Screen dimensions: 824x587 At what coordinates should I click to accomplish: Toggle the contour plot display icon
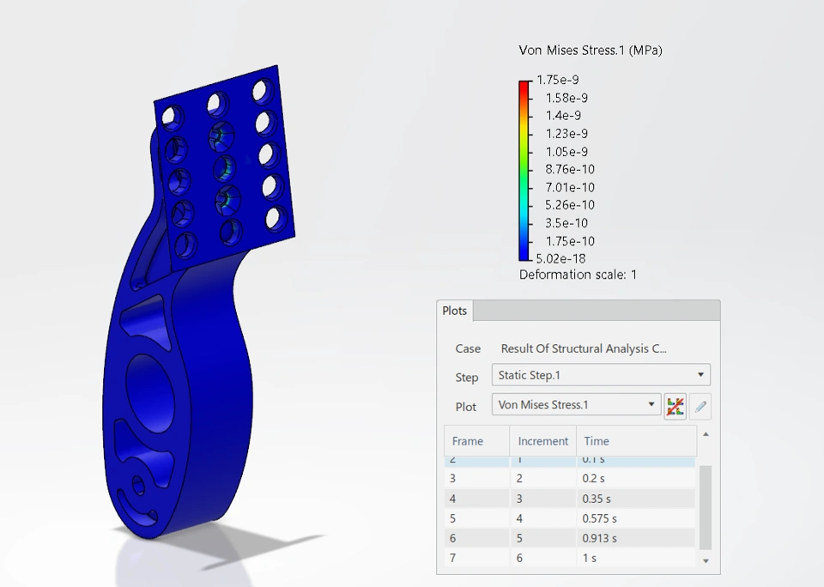(x=676, y=407)
